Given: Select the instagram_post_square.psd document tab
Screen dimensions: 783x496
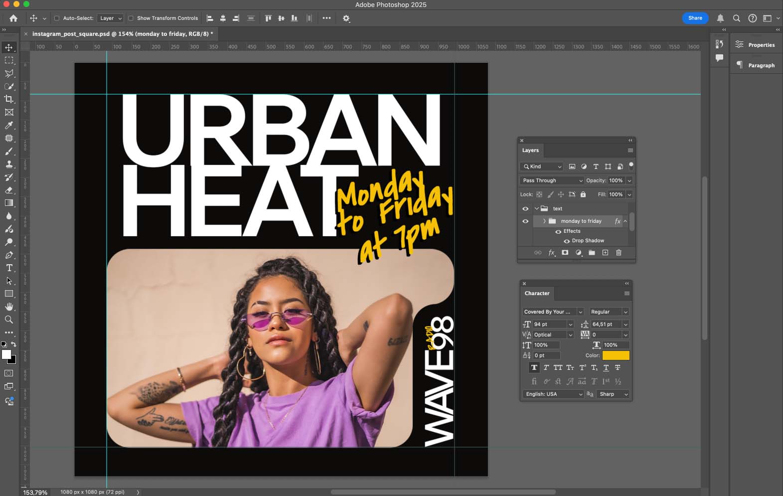Looking at the screenshot, I should coord(122,34).
